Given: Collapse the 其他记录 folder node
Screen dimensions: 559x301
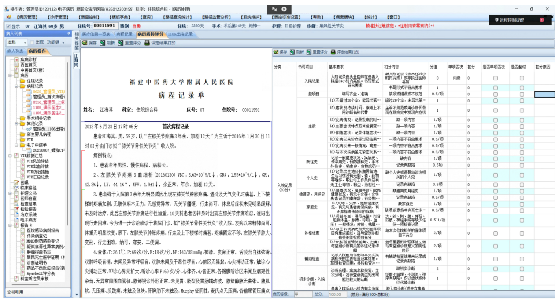Looking at the screenshot, I should 16,123.
